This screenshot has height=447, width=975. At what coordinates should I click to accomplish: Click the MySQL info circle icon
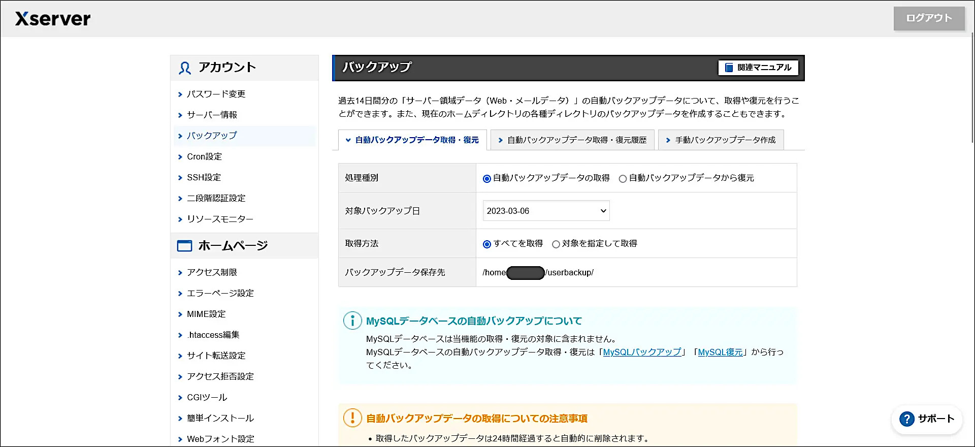coord(352,321)
